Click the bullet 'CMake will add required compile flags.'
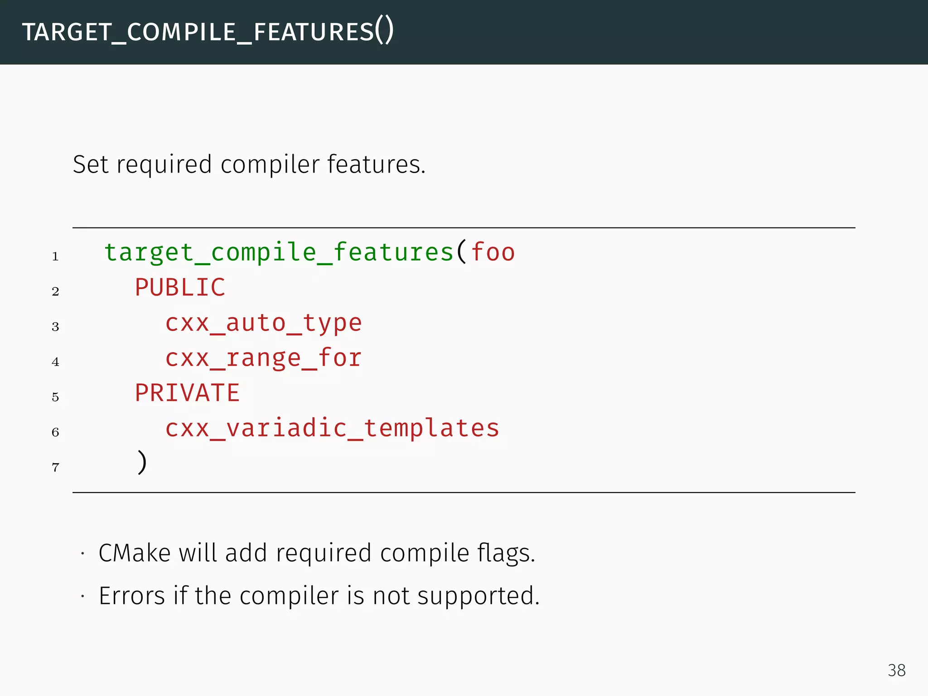The width and height of the screenshot is (928, 696). (317, 553)
